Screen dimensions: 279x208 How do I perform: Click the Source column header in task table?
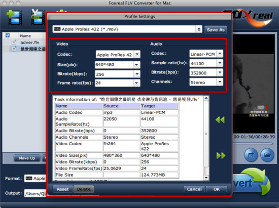[x=122, y=106]
